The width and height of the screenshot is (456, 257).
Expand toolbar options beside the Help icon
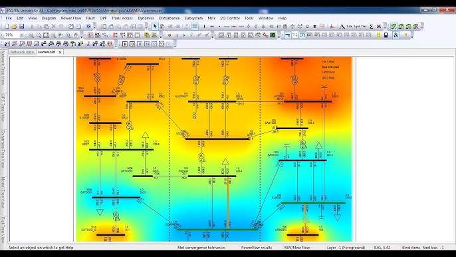[94, 27]
